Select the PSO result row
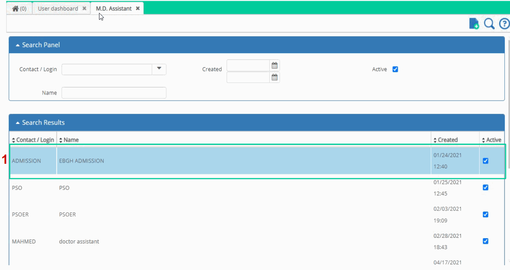This screenshot has width=510, height=270. pyautogui.click(x=256, y=188)
